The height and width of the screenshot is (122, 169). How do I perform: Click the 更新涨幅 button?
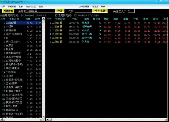pyautogui.click(x=8, y=11)
